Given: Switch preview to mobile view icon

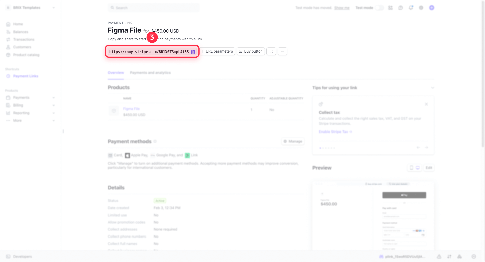Looking at the screenshot, I should (411, 168).
